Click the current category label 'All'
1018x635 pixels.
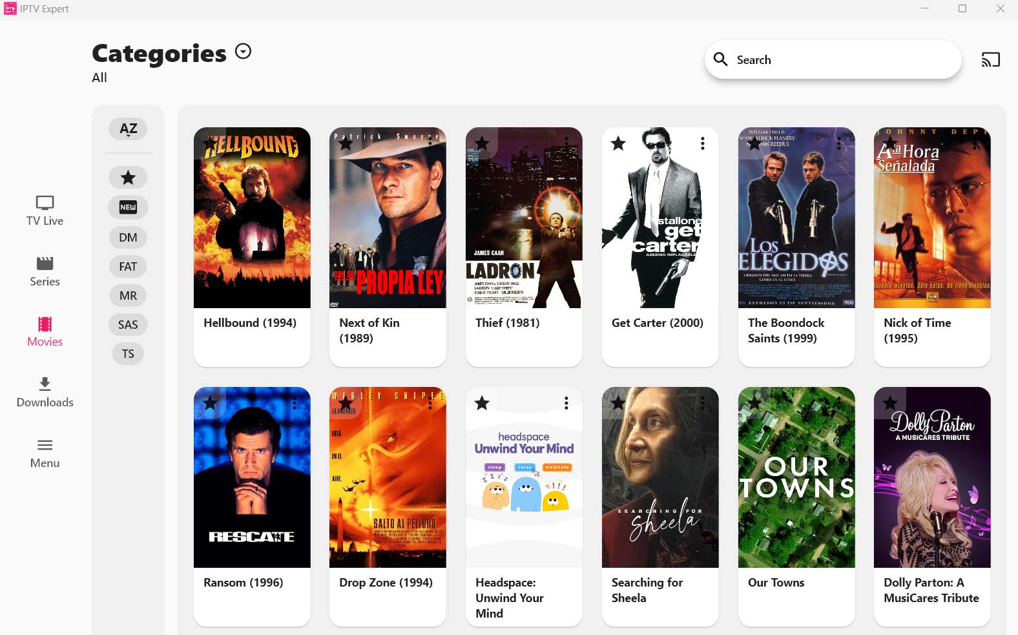coord(99,78)
